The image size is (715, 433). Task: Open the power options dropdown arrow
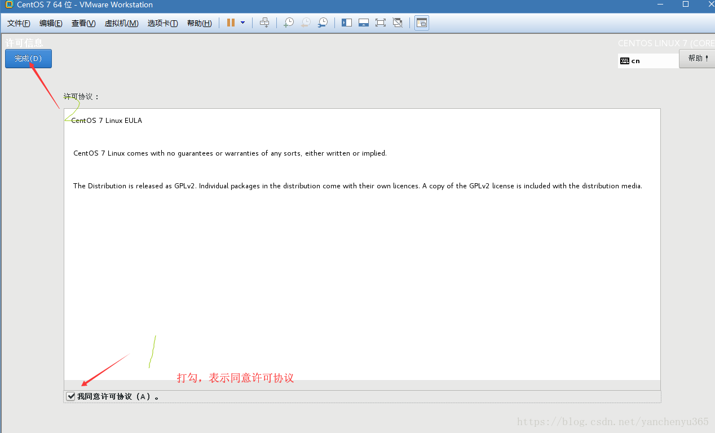(x=242, y=23)
